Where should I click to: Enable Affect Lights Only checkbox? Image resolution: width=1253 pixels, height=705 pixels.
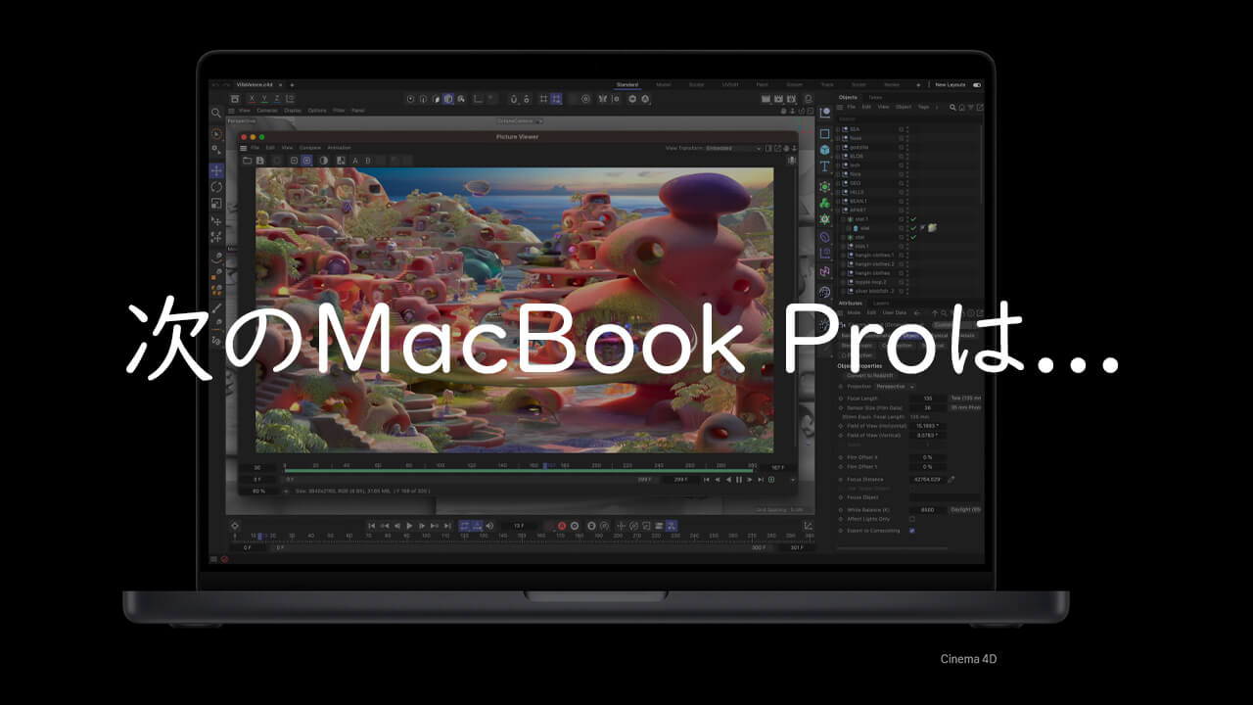pyautogui.click(x=912, y=519)
